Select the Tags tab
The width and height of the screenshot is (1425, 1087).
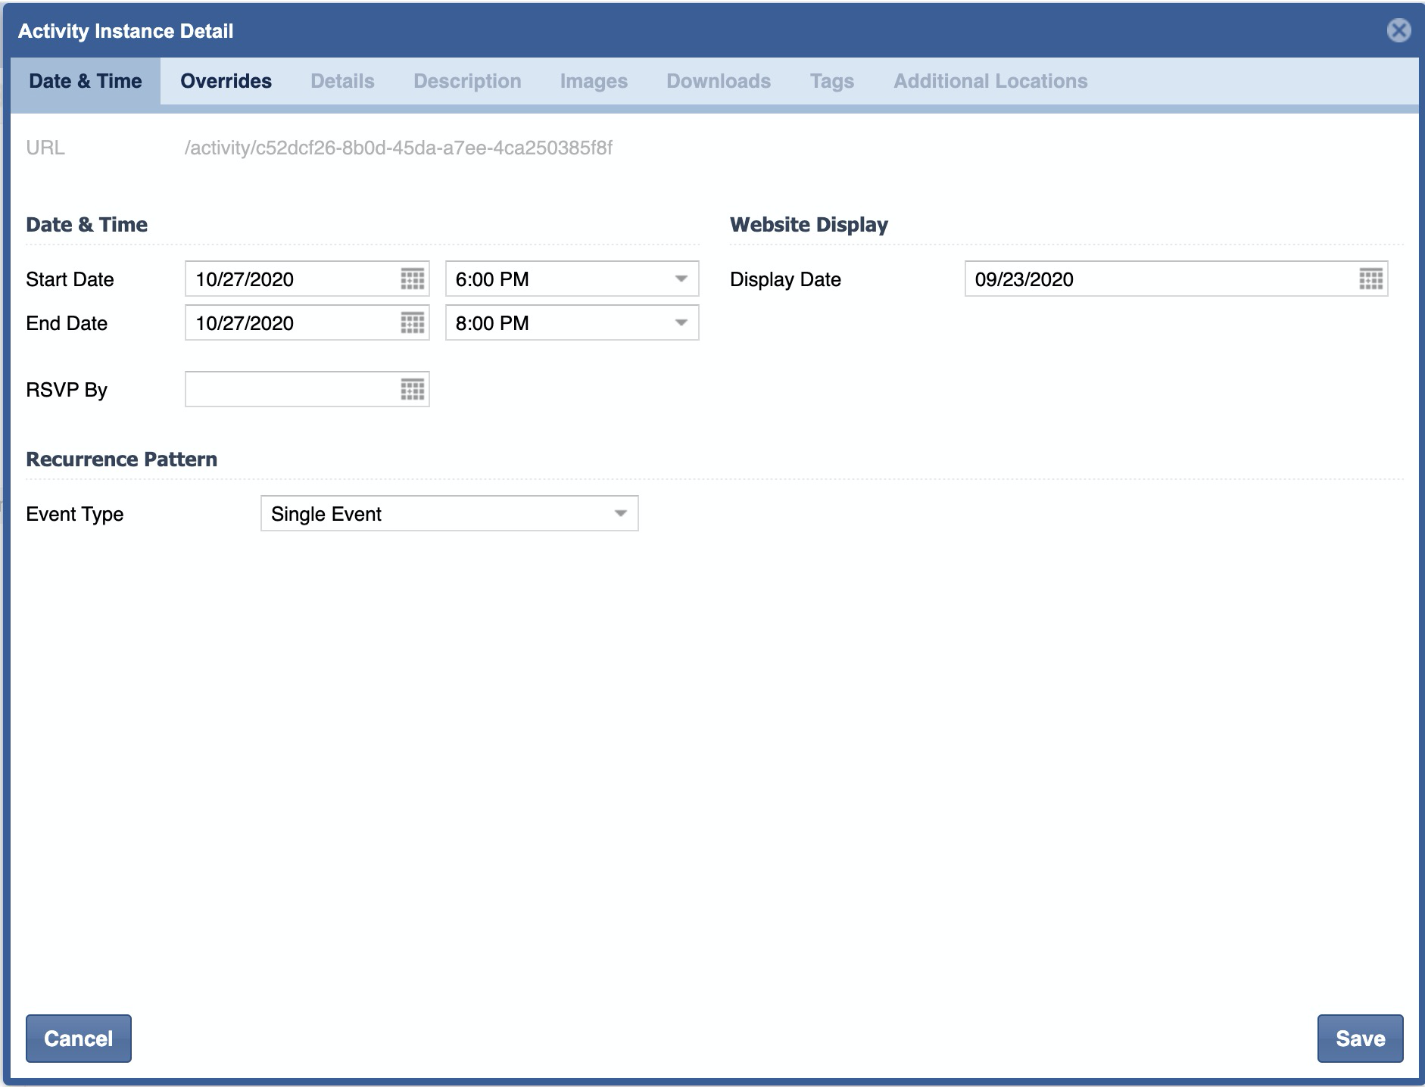(x=831, y=81)
